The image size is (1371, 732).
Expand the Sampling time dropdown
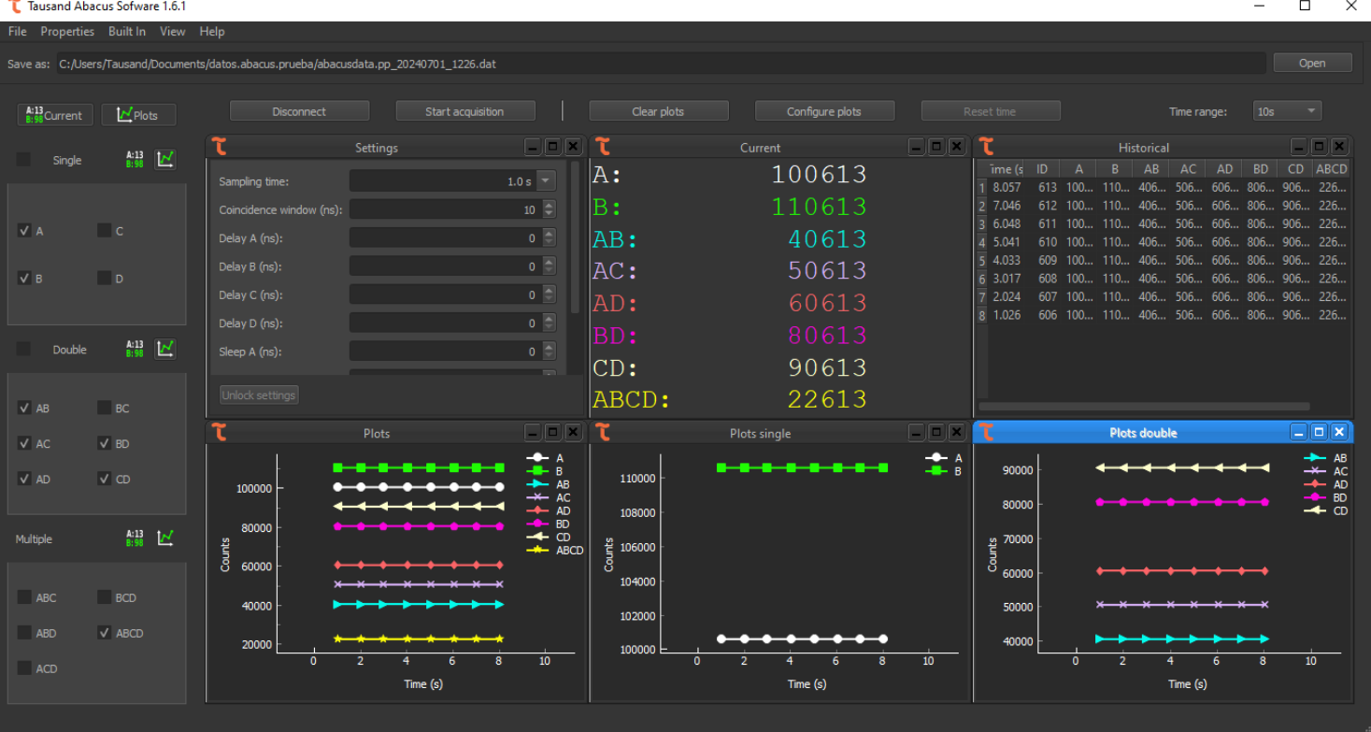(x=547, y=181)
